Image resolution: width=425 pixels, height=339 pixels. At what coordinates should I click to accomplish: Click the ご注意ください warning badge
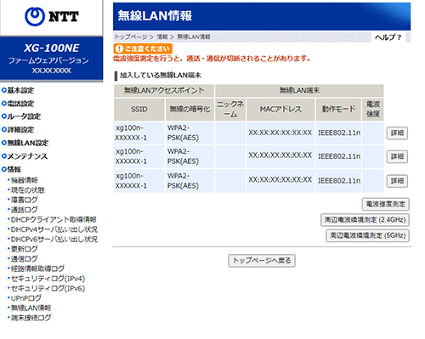point(143,48)
